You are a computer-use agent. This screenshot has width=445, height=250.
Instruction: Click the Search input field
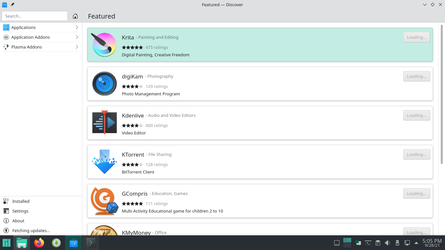click(35, 16)
